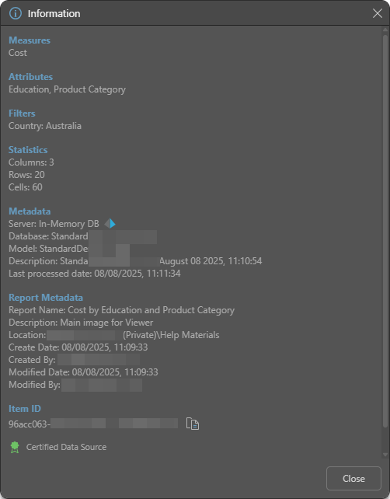The height and width of the screenshot is (499, 390).
Task: Click the scrollbar down arrow
Action: 385,455
